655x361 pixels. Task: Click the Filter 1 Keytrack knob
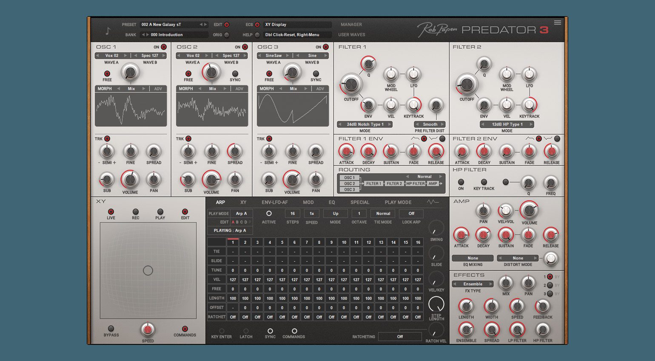[x=413, y=104]
